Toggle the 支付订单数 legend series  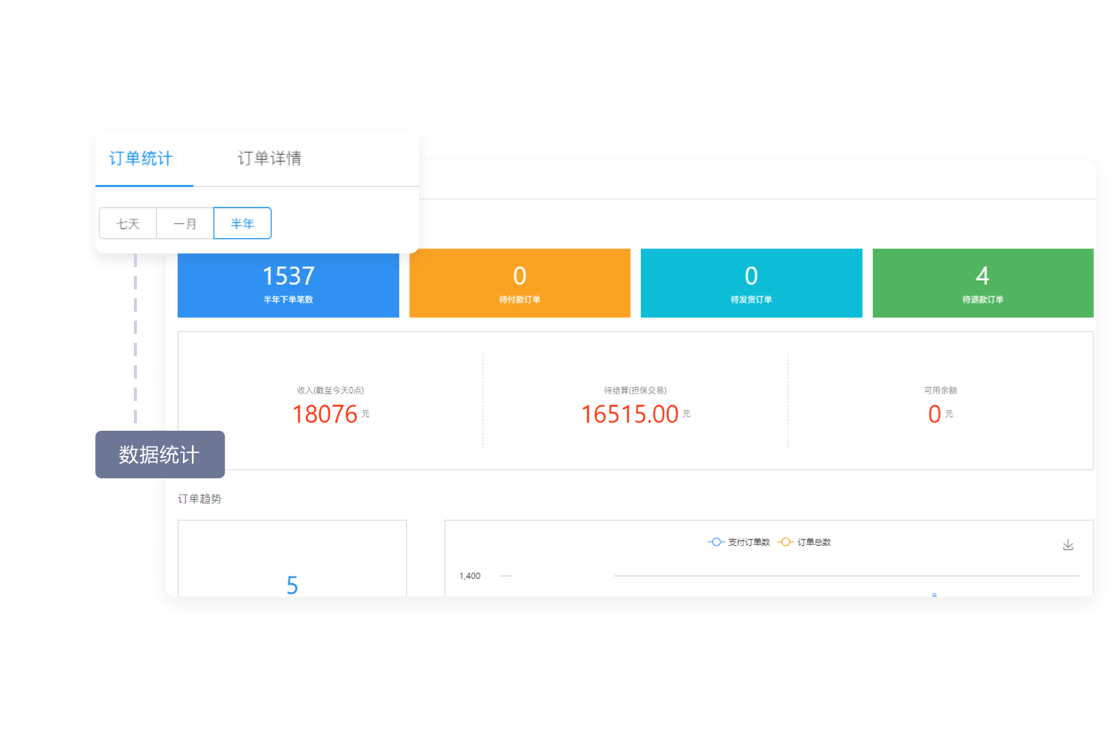pyautogui.click(x=739, y=542)
